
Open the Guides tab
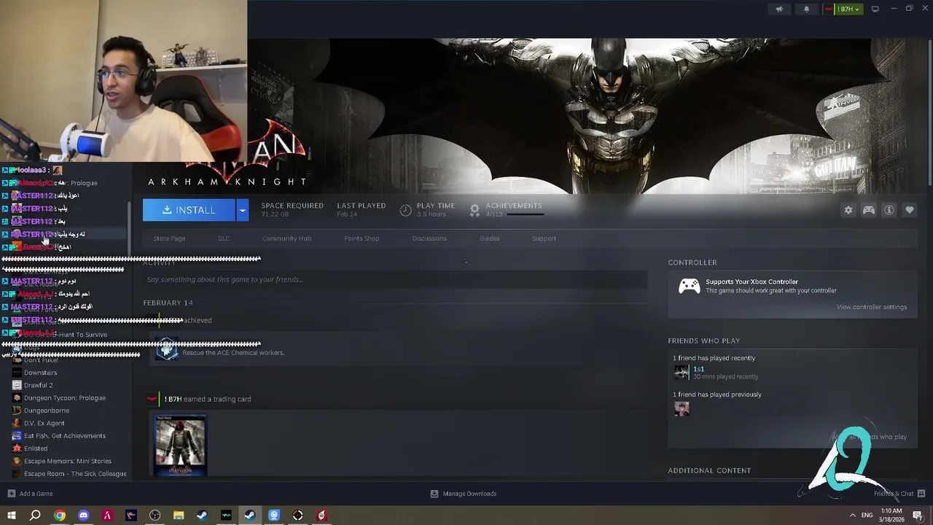click(x=490, y=238)
